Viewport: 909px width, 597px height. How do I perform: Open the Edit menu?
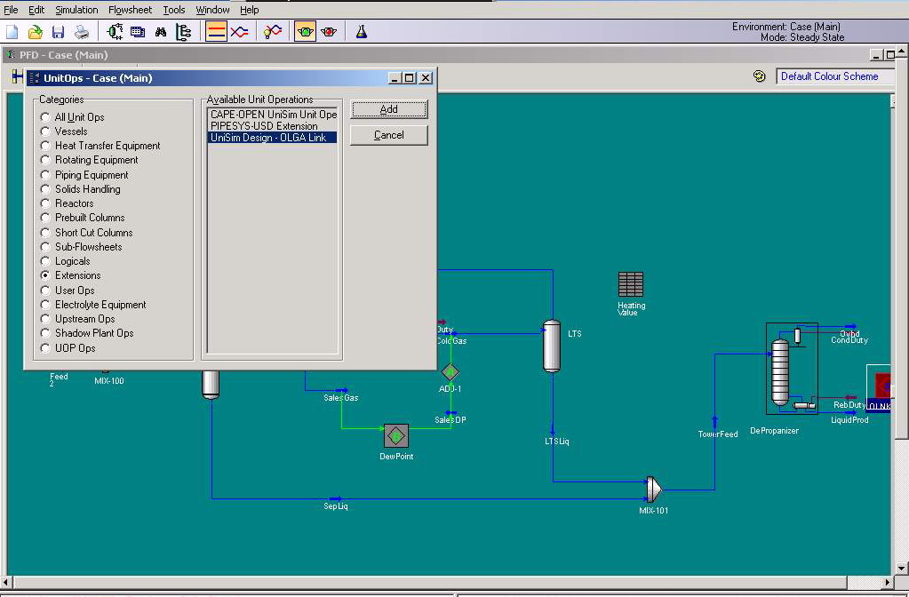click(36, 10)
